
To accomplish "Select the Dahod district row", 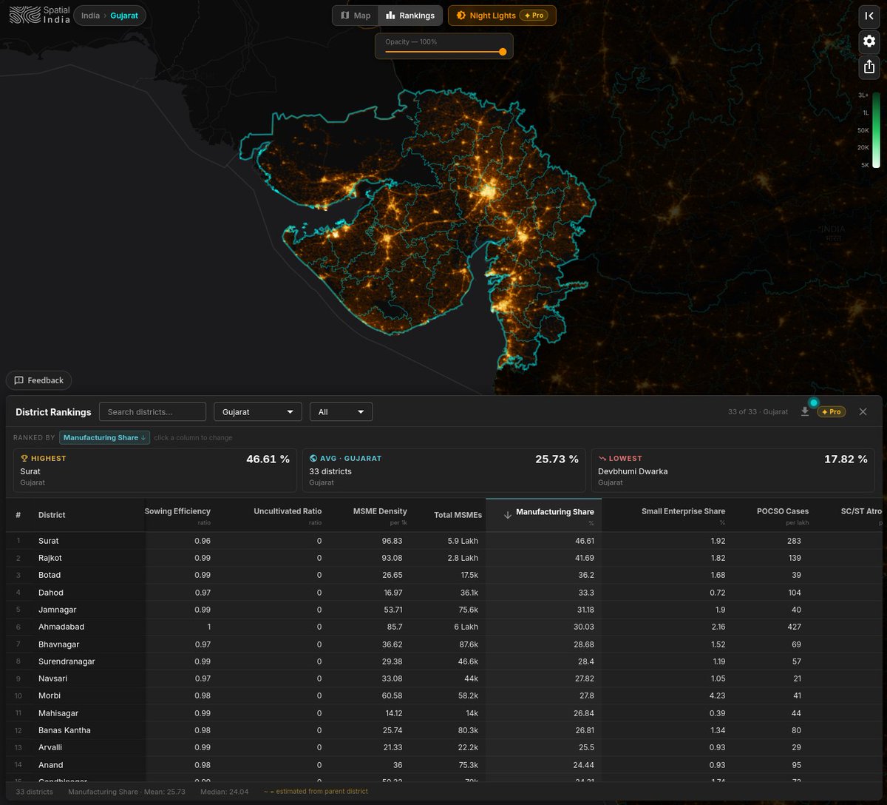I will point(443,593).
